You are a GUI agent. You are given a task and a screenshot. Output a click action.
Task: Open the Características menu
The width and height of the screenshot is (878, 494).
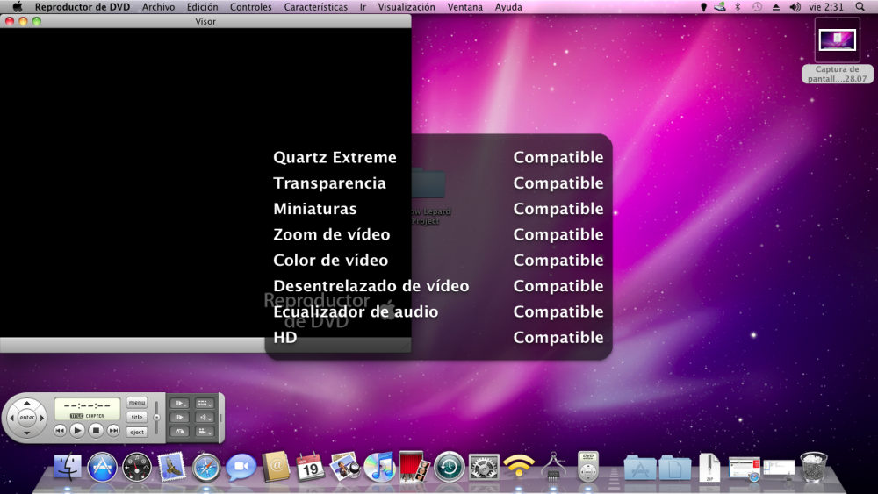point(316,7)
